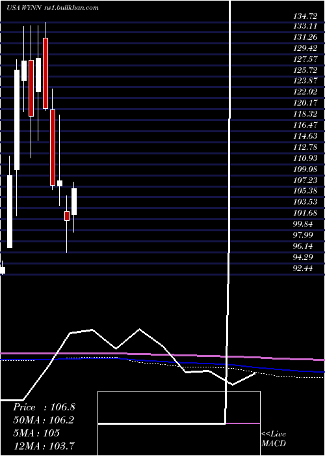Select the small red candlestick near 101.68
Viewport: 325px width, 456px height.
67,216
